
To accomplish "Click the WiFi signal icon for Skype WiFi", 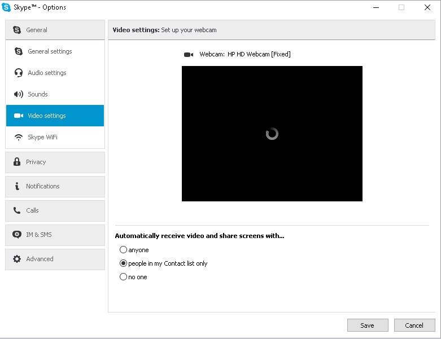I will pos(19,137).
